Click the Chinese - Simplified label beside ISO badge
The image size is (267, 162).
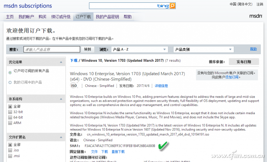(x=99, y=86)
